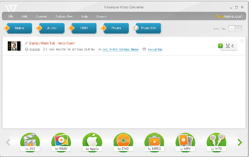Add a video file with Video button
The width and height of the screenshot is (249, 157).
(18, 28)
